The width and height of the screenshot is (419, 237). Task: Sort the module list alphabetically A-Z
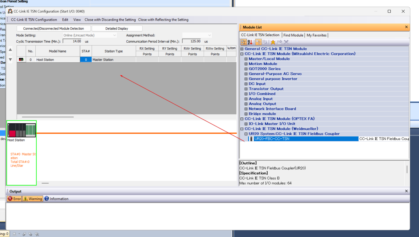coord(250,42)
